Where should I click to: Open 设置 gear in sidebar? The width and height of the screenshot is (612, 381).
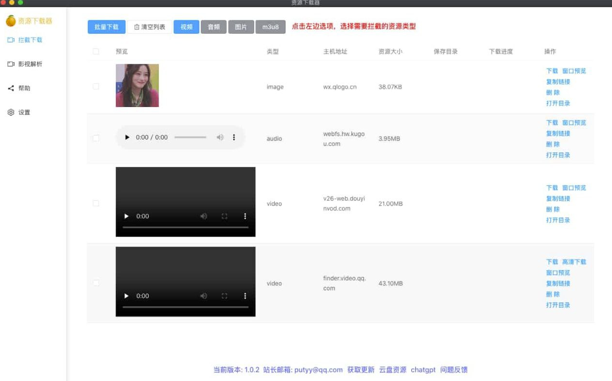point(19,112)
